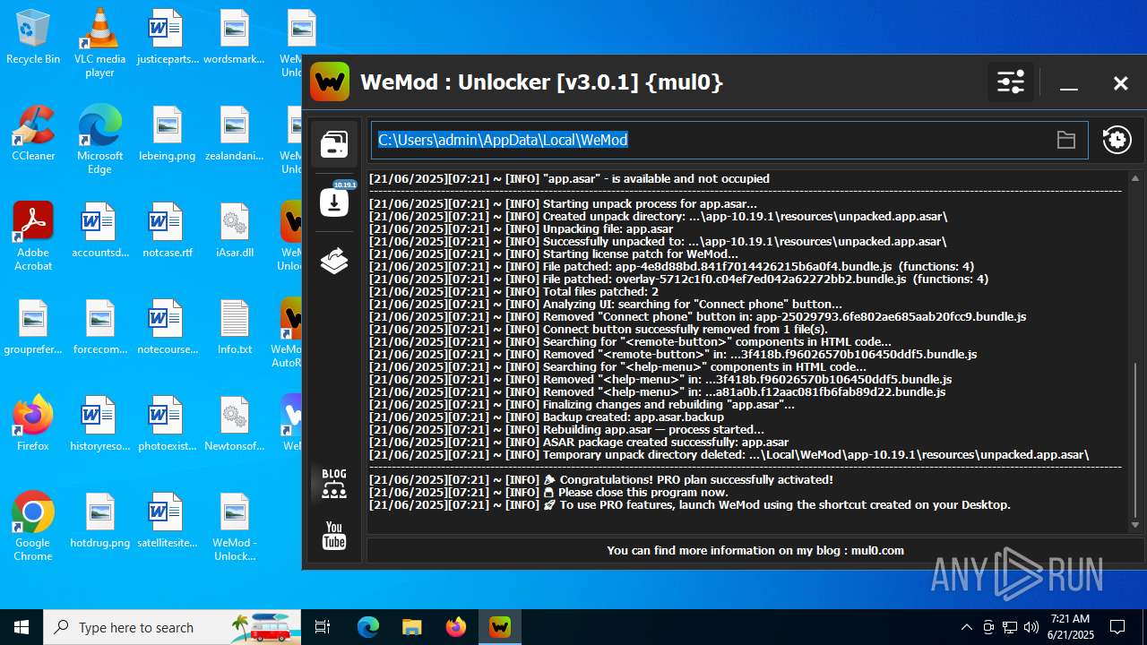The height and width of the screenshot is (645, 1147).
Task: Select Info.txt desktop file
Action: (x=234, y=329)
